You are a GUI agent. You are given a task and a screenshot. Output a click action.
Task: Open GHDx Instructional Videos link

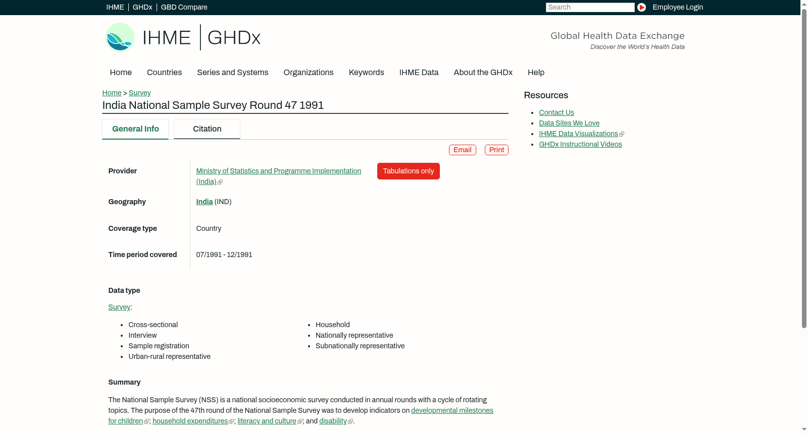tap(580, 144)
